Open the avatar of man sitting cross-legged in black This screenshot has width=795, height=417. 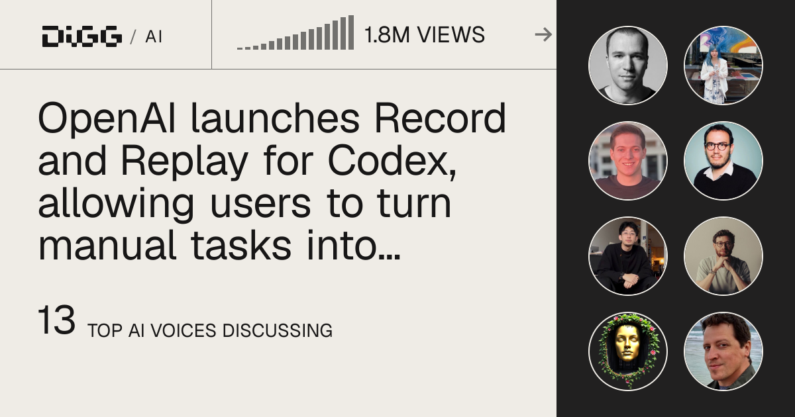pyautogui.click(x=628, y=256)
